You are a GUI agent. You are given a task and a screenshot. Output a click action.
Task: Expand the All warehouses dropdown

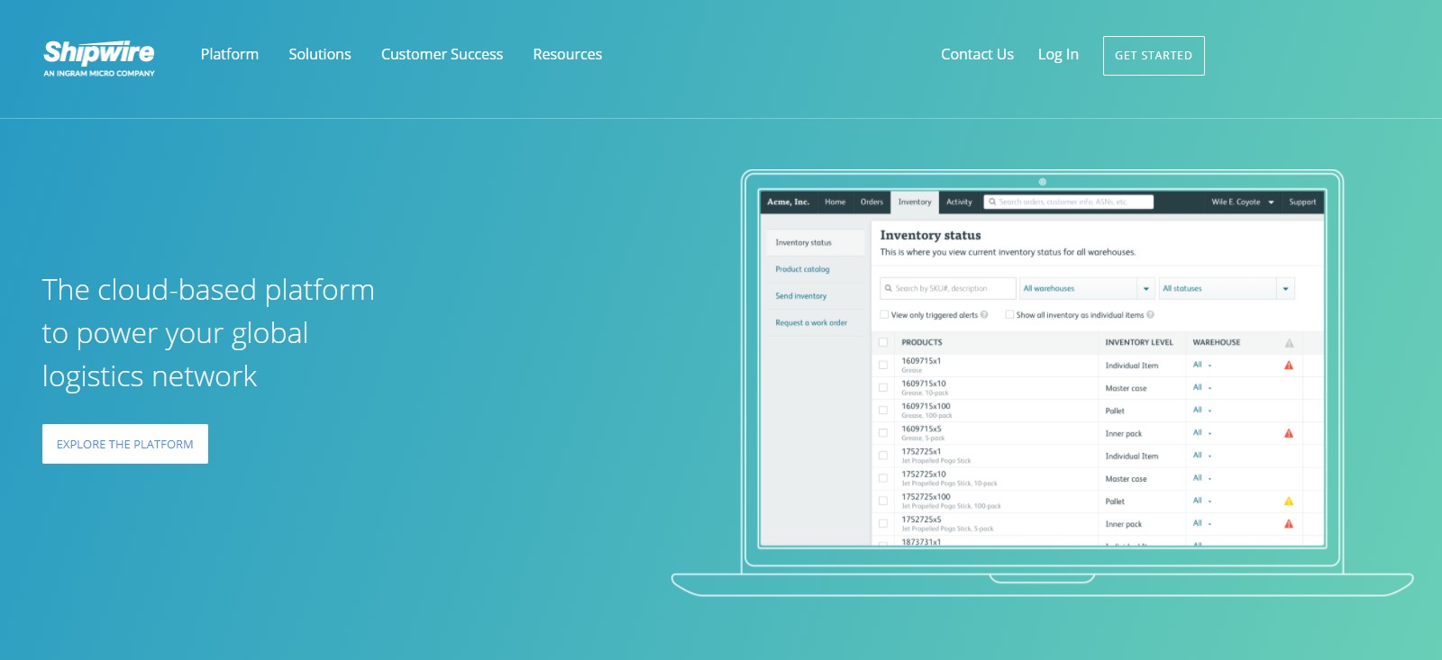[1088, 288]
